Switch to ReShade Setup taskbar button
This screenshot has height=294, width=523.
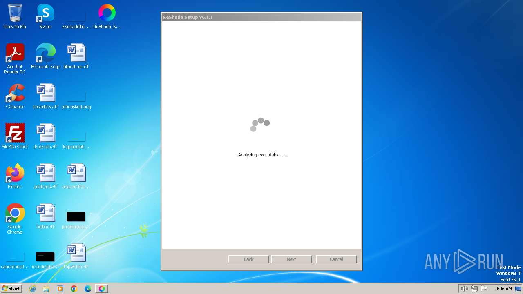tap(102, 289)
